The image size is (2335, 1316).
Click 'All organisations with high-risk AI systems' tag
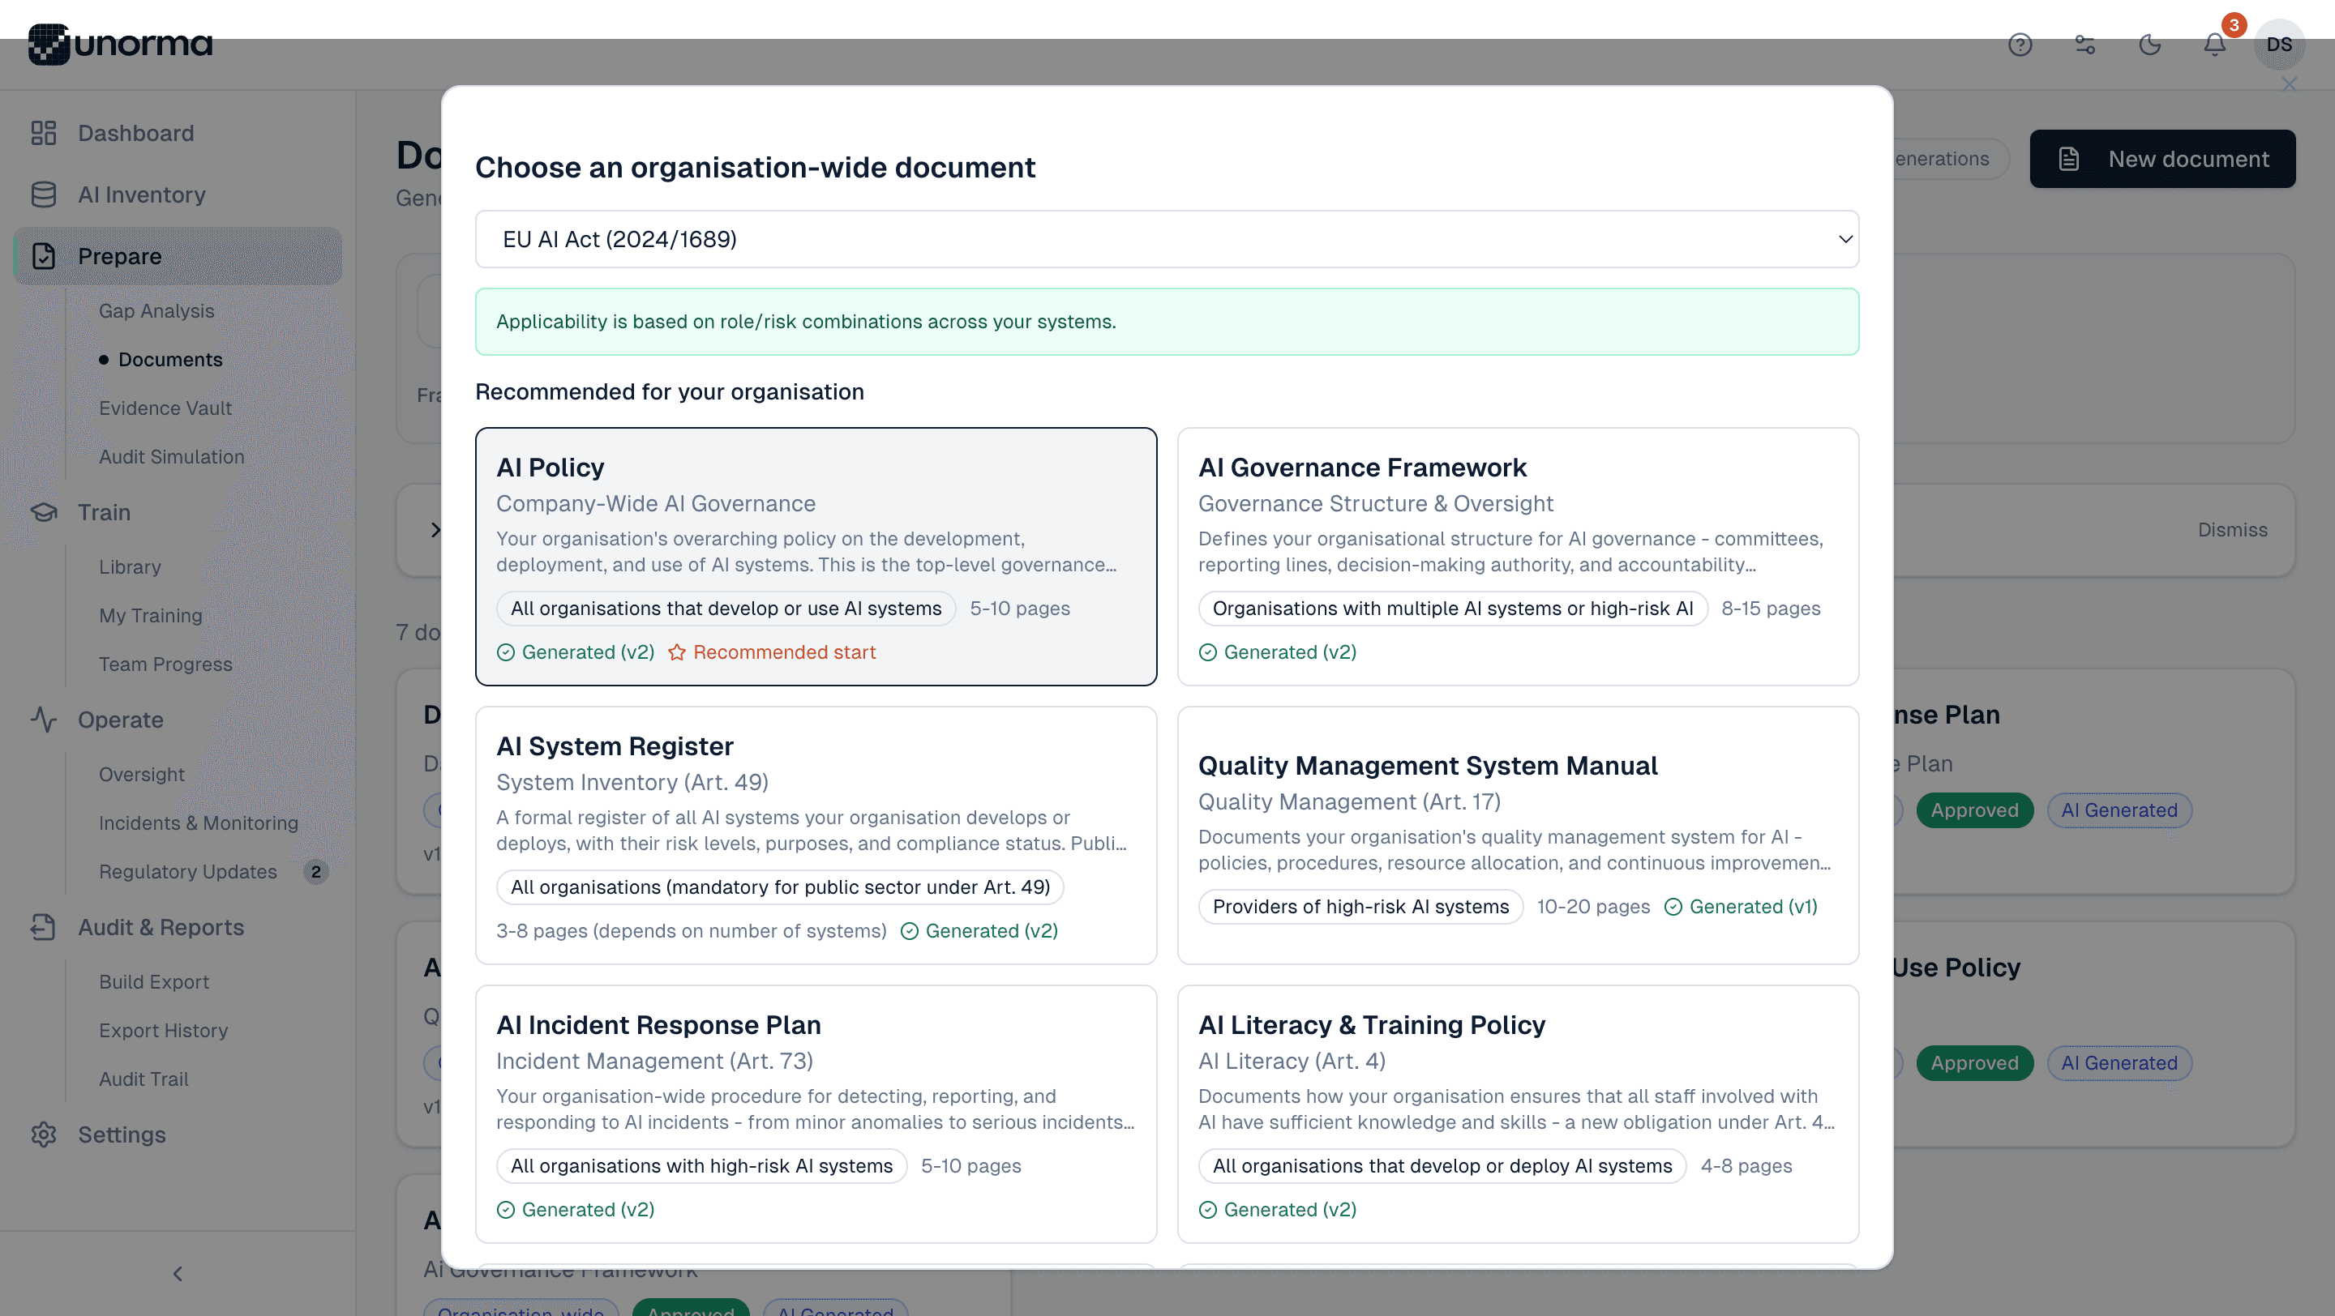(x=700, y=1168)
